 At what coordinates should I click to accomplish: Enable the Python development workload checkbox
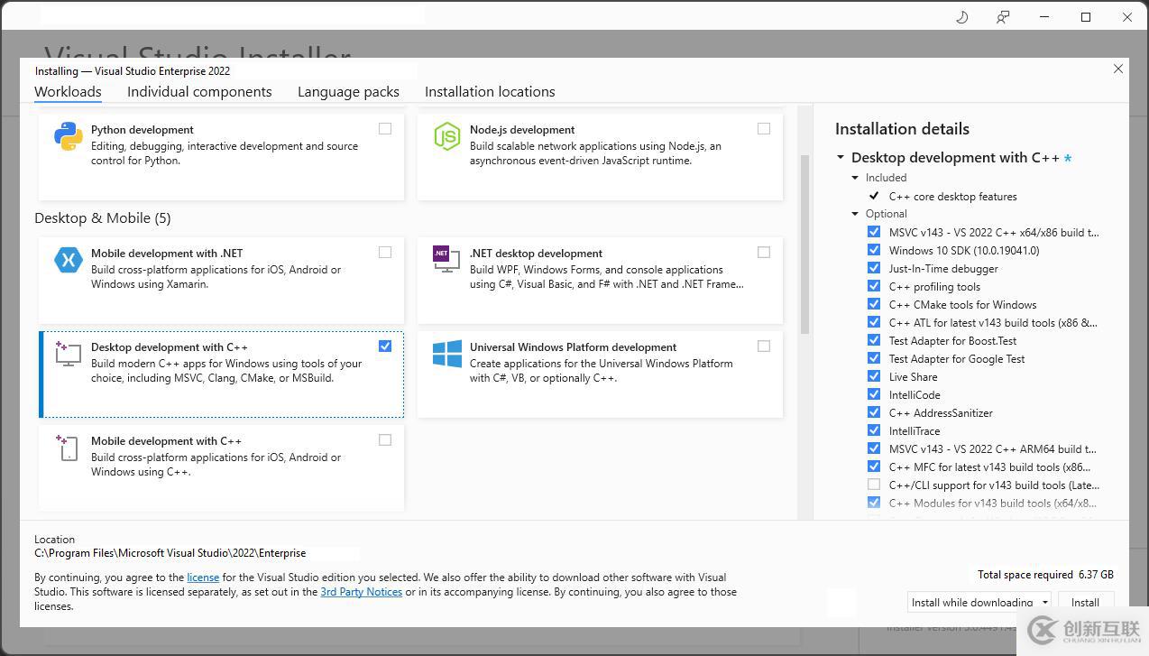click(x=385, y=129)
